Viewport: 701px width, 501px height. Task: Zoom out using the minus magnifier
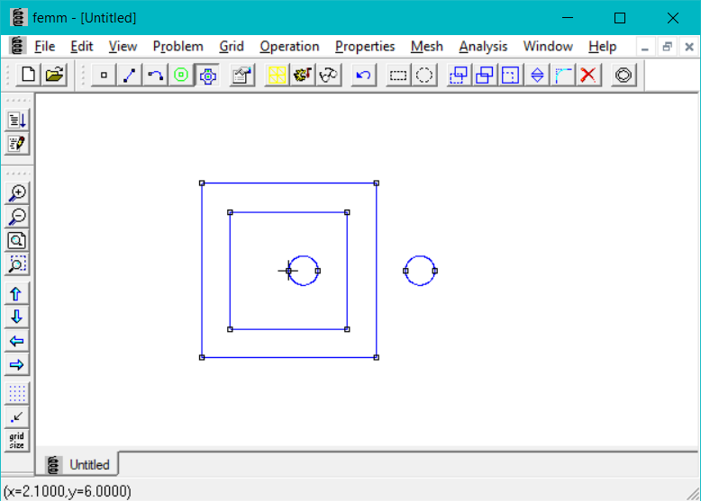point(17,217)
